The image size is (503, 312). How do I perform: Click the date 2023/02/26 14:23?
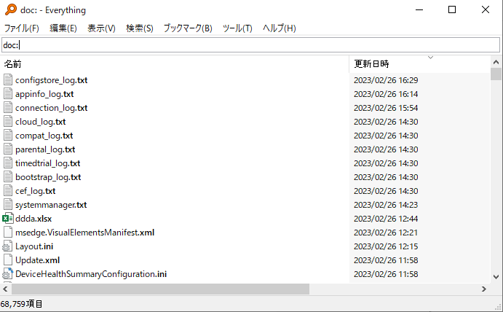(386, 204)
